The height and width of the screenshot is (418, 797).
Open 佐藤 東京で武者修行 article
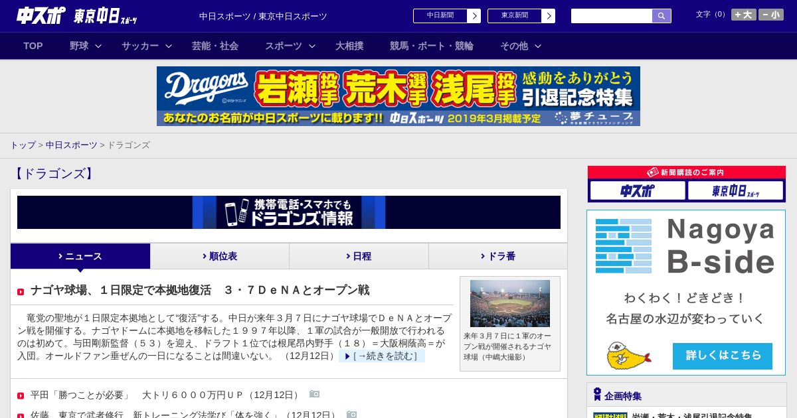(x=184, y=415)
